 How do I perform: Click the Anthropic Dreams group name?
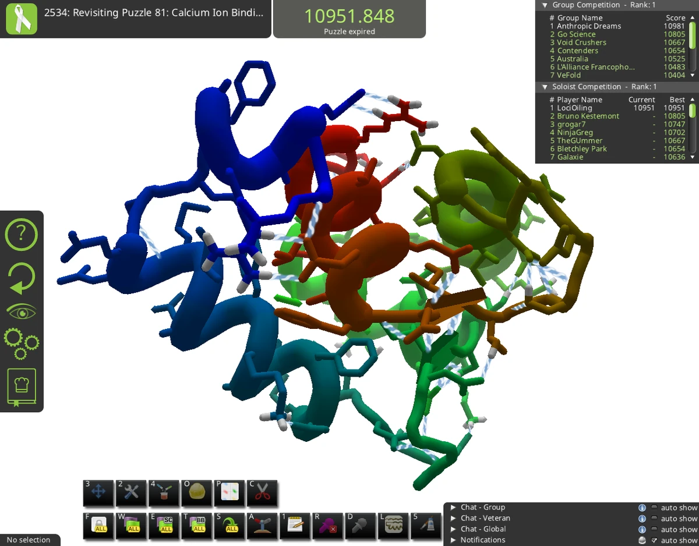(589, 26)
